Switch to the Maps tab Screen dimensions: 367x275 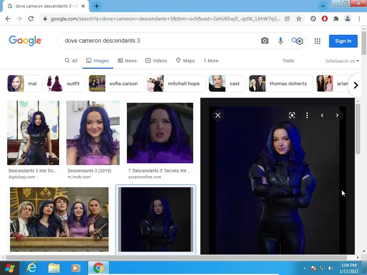[185, 61]
